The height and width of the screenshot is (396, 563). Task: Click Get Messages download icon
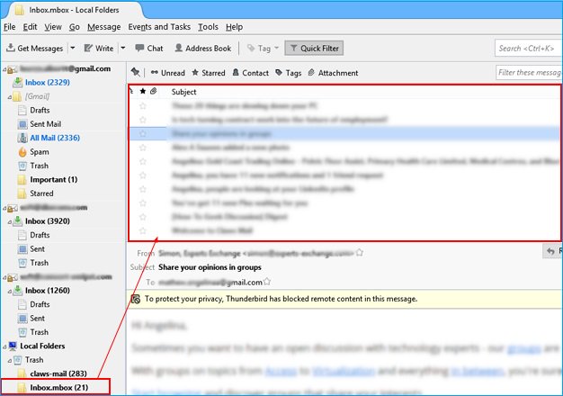pos(11,48)
